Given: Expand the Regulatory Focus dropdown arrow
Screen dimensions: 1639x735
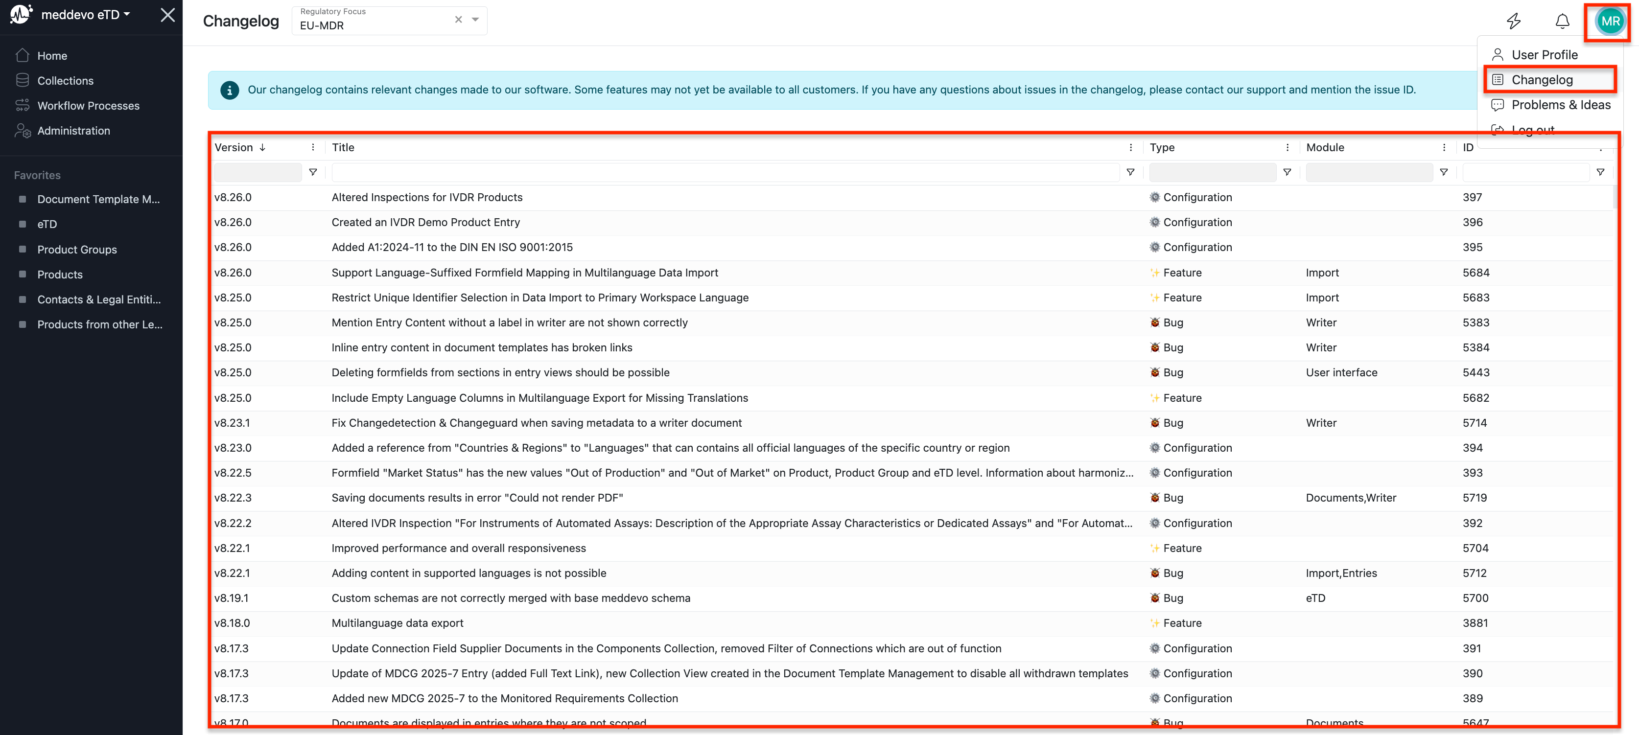Looking at the screenshot, I should point(475,20).
